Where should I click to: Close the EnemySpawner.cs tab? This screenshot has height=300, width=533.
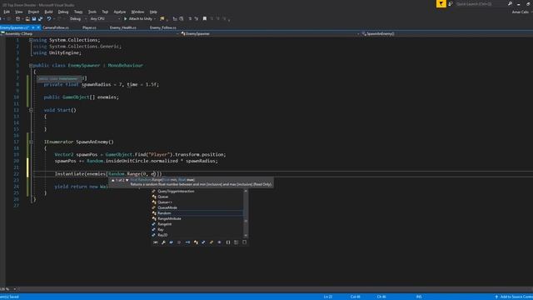pos(38,27)
